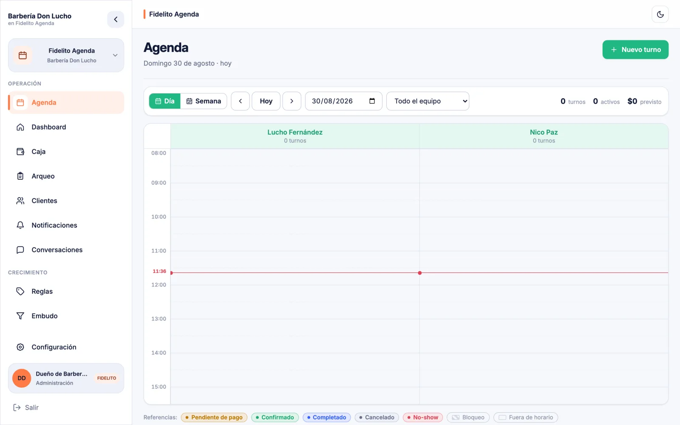Viewport: 680px width, 425px height.
Task: Click the Caja wallet icon
Action: tap(20, 152)
